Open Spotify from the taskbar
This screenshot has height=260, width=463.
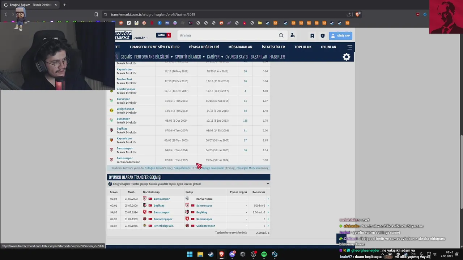point(264,254)
